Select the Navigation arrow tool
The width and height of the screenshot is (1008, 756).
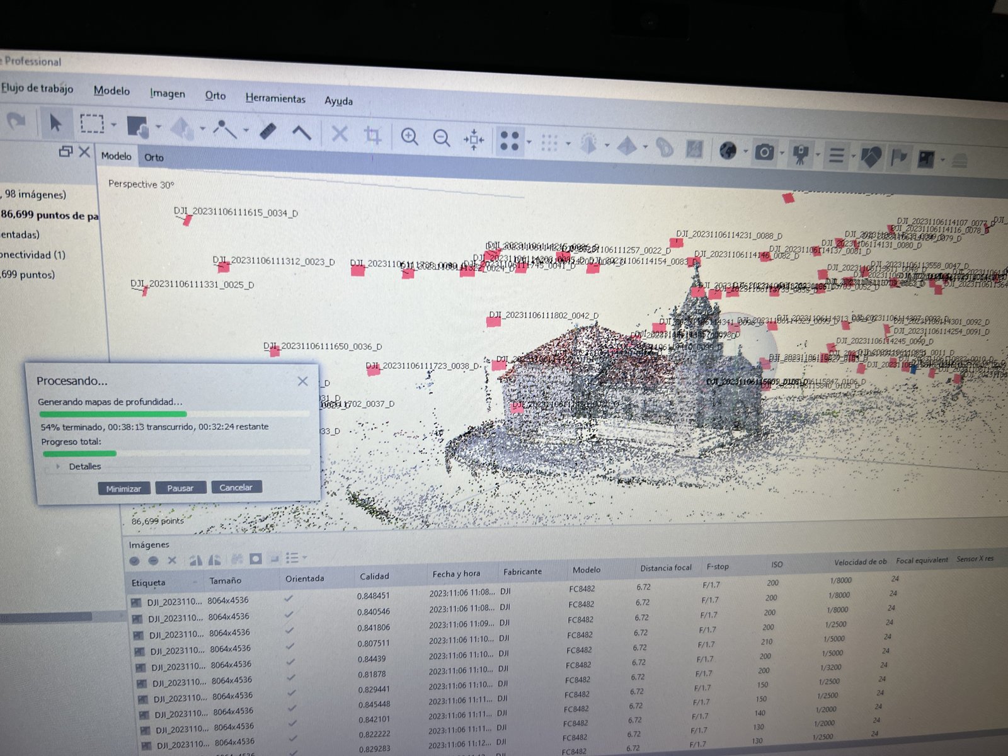click(55, 122)
